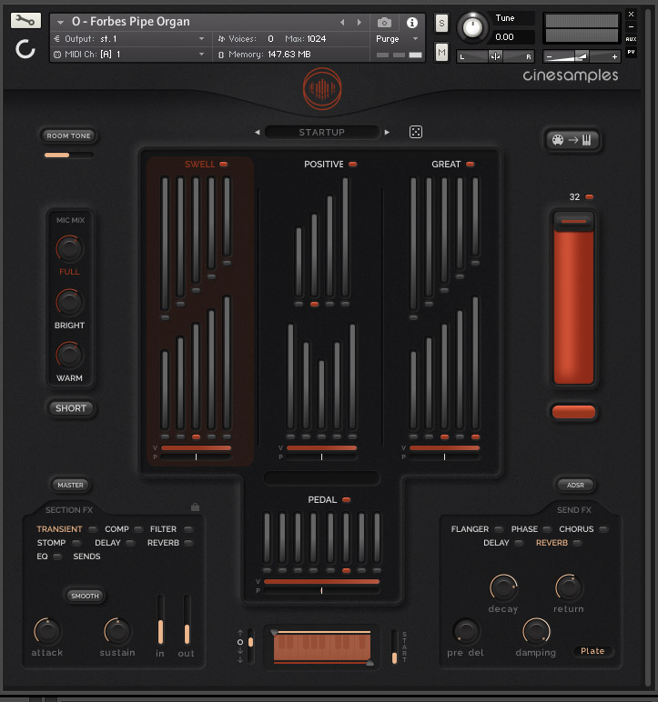Viewport: 658px width, 702px height.
Task: Enable the PHASE send effect toggle
Action: [547, 529]
